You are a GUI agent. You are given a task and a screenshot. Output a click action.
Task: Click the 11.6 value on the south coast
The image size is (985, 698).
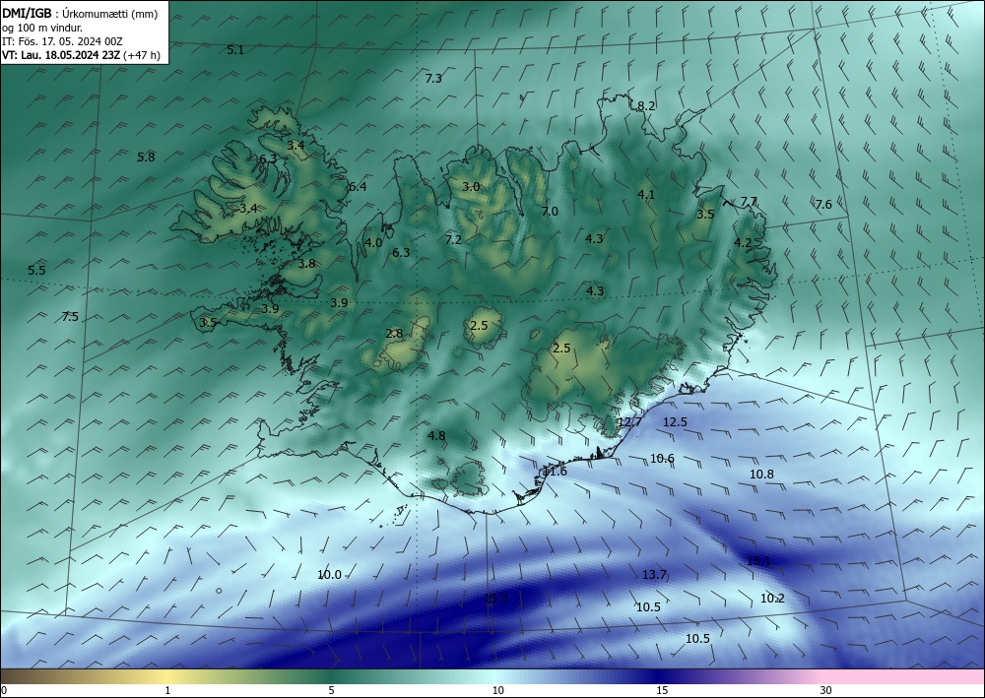556,471
